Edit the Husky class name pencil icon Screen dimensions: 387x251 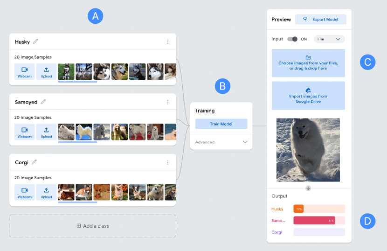pos(36,41)
